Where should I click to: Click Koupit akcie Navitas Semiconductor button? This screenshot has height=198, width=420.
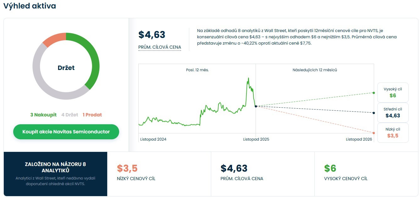[x=66, y=132]
